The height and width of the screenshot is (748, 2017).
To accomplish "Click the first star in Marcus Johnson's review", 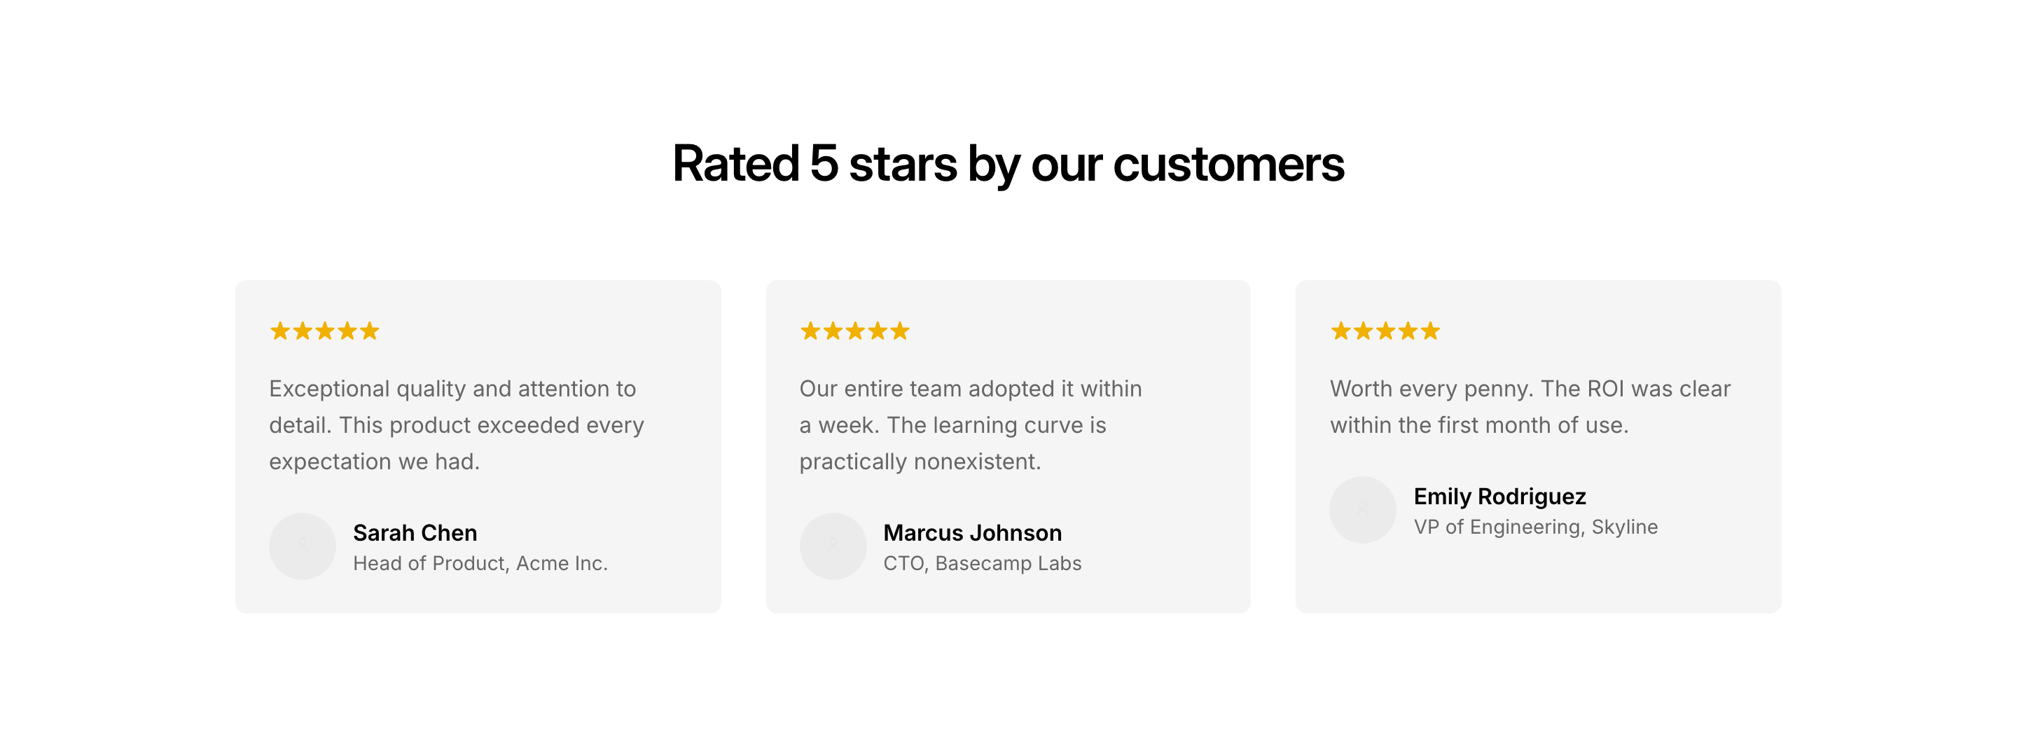I will 810,331.
